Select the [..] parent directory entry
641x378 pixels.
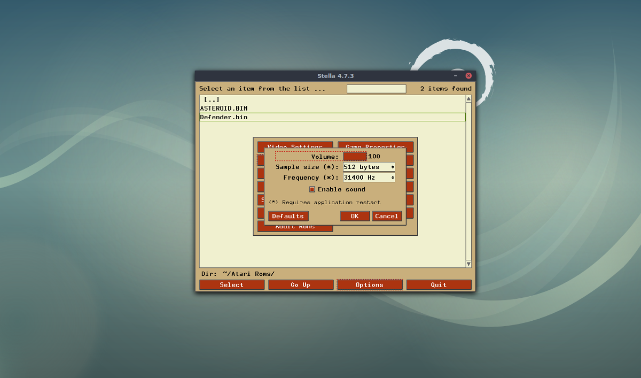(x=332, y=99)
